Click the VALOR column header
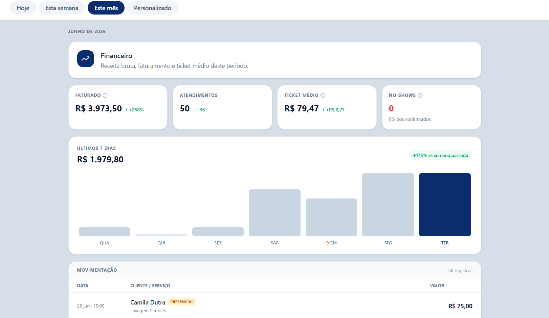The height and width of the screenshot is (318, 549). (x=437, y=286)
